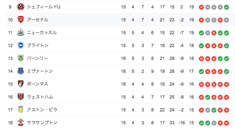Click the Southampton club crest

tap(21, 122)
